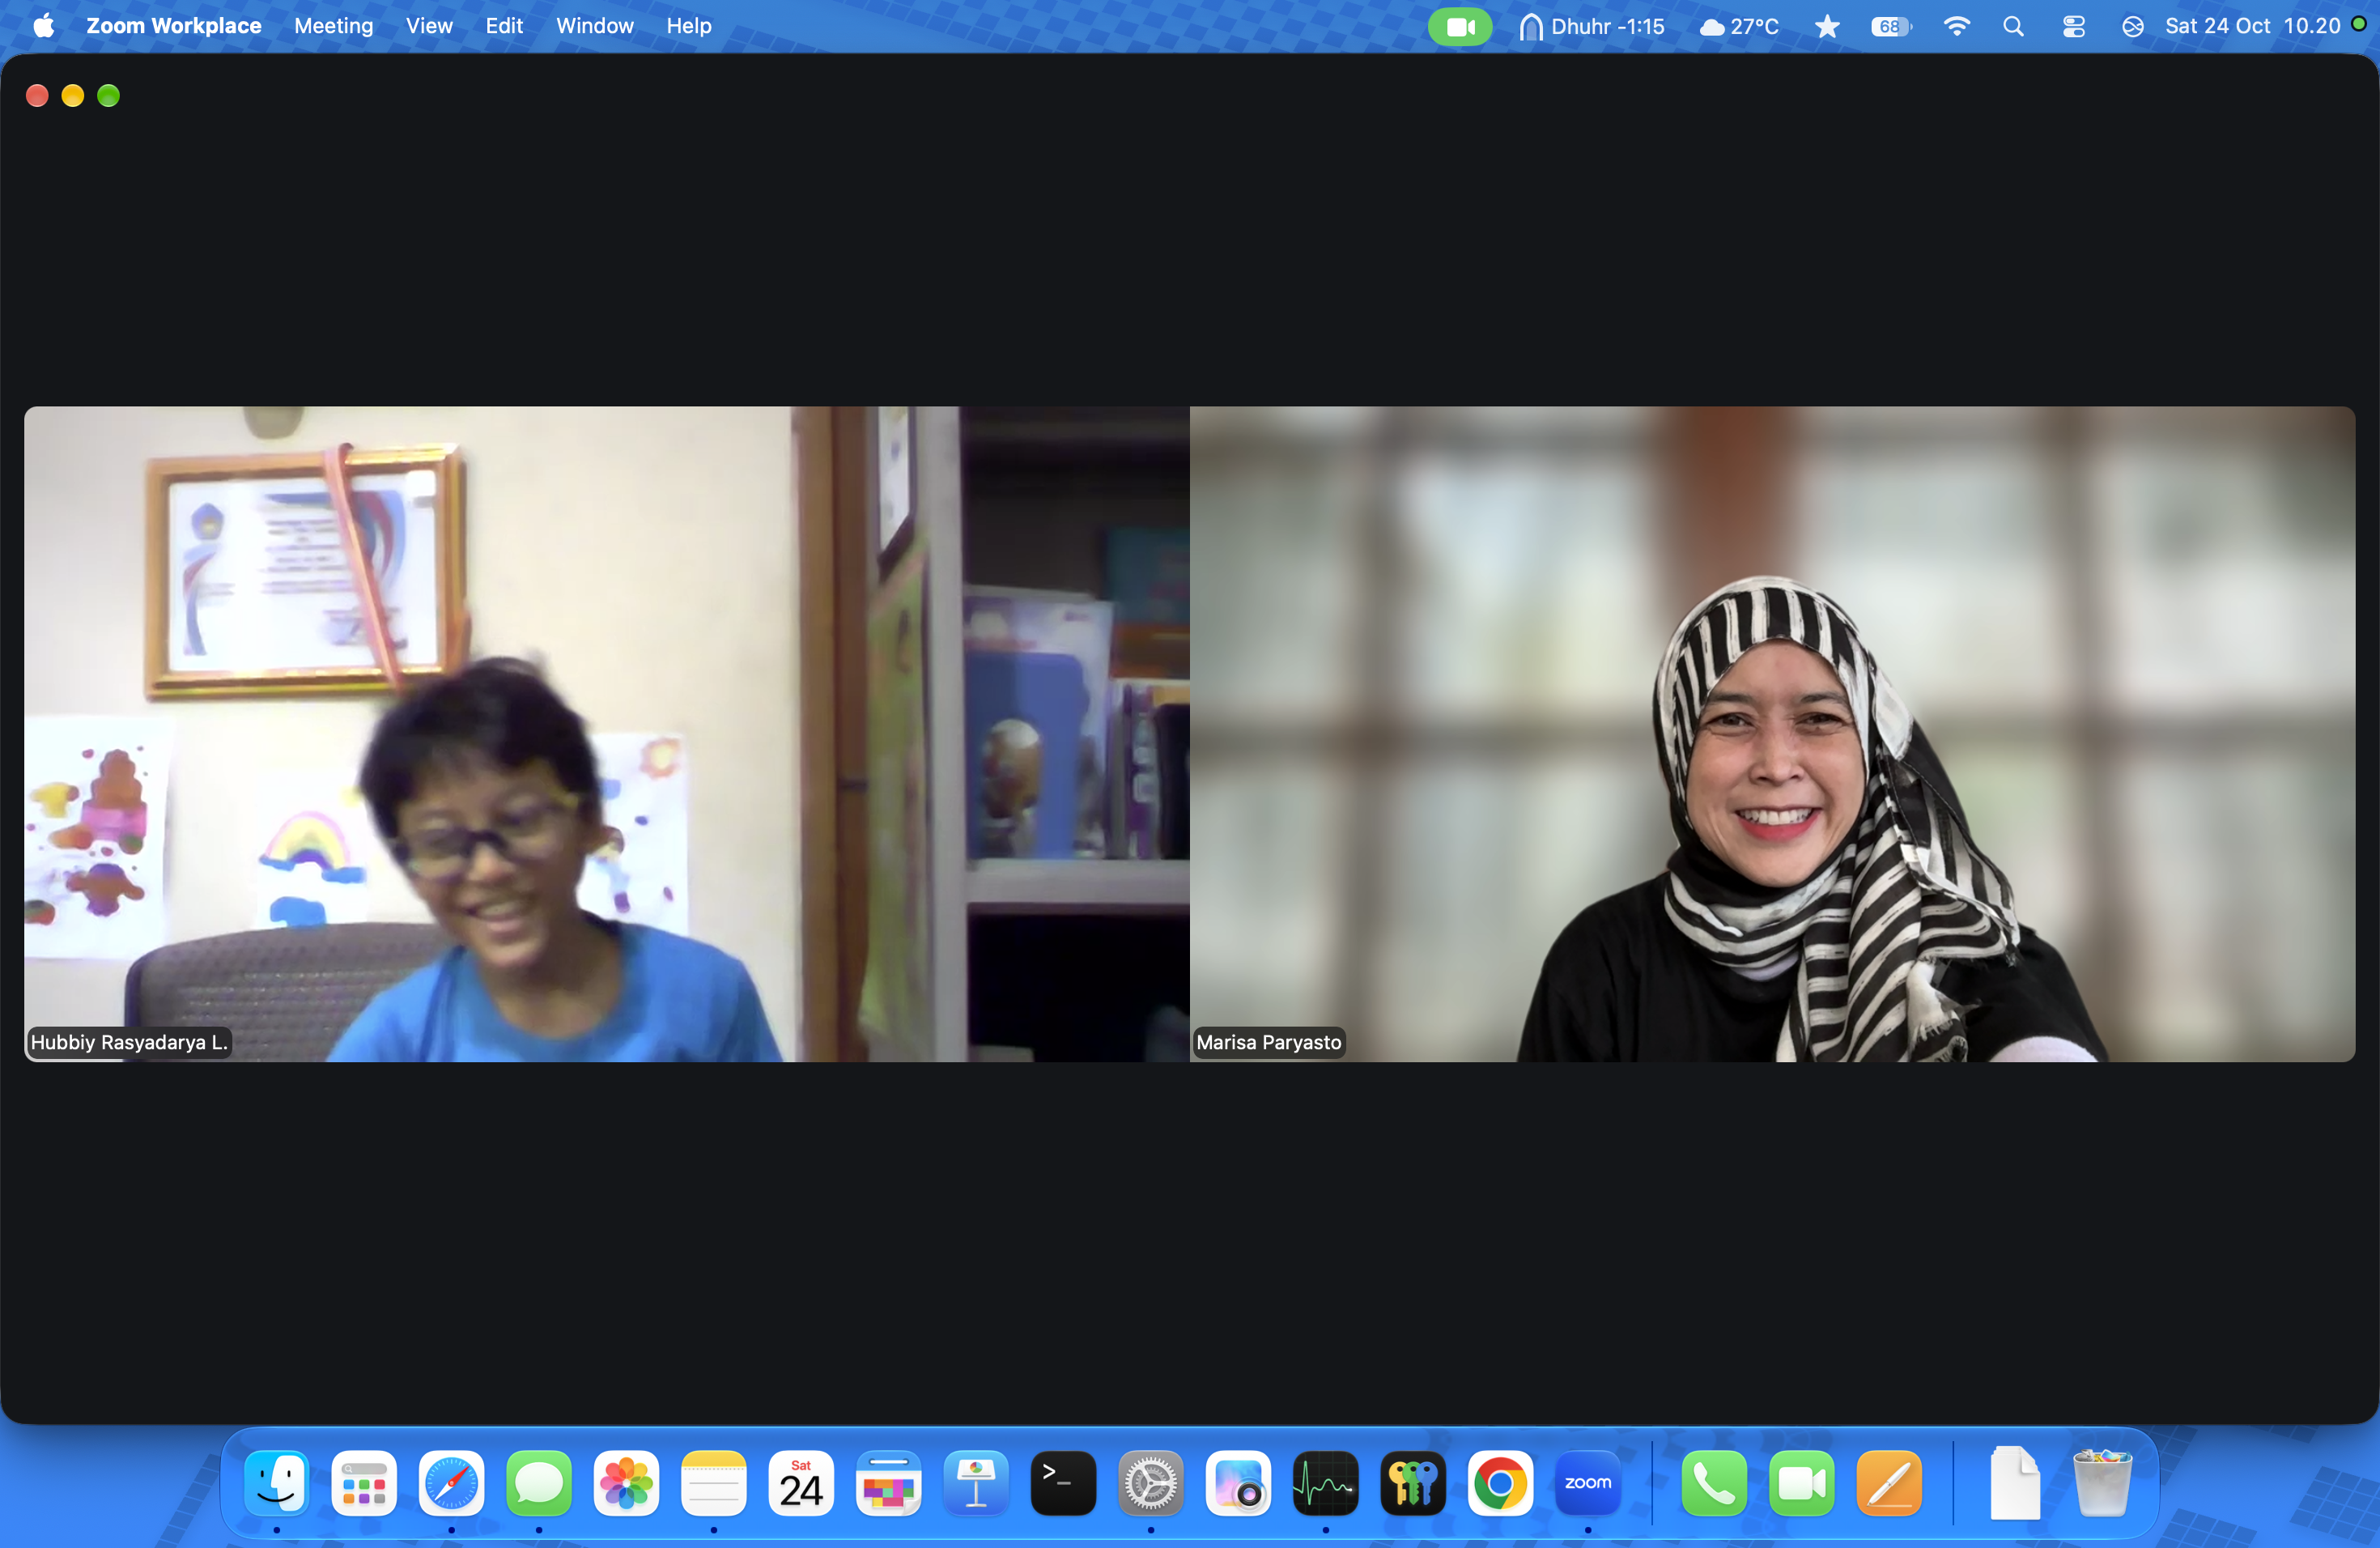This screenshot has width=2380, height=1548.
Task: Show battery status menu at 68
Action: (1890, 27)
